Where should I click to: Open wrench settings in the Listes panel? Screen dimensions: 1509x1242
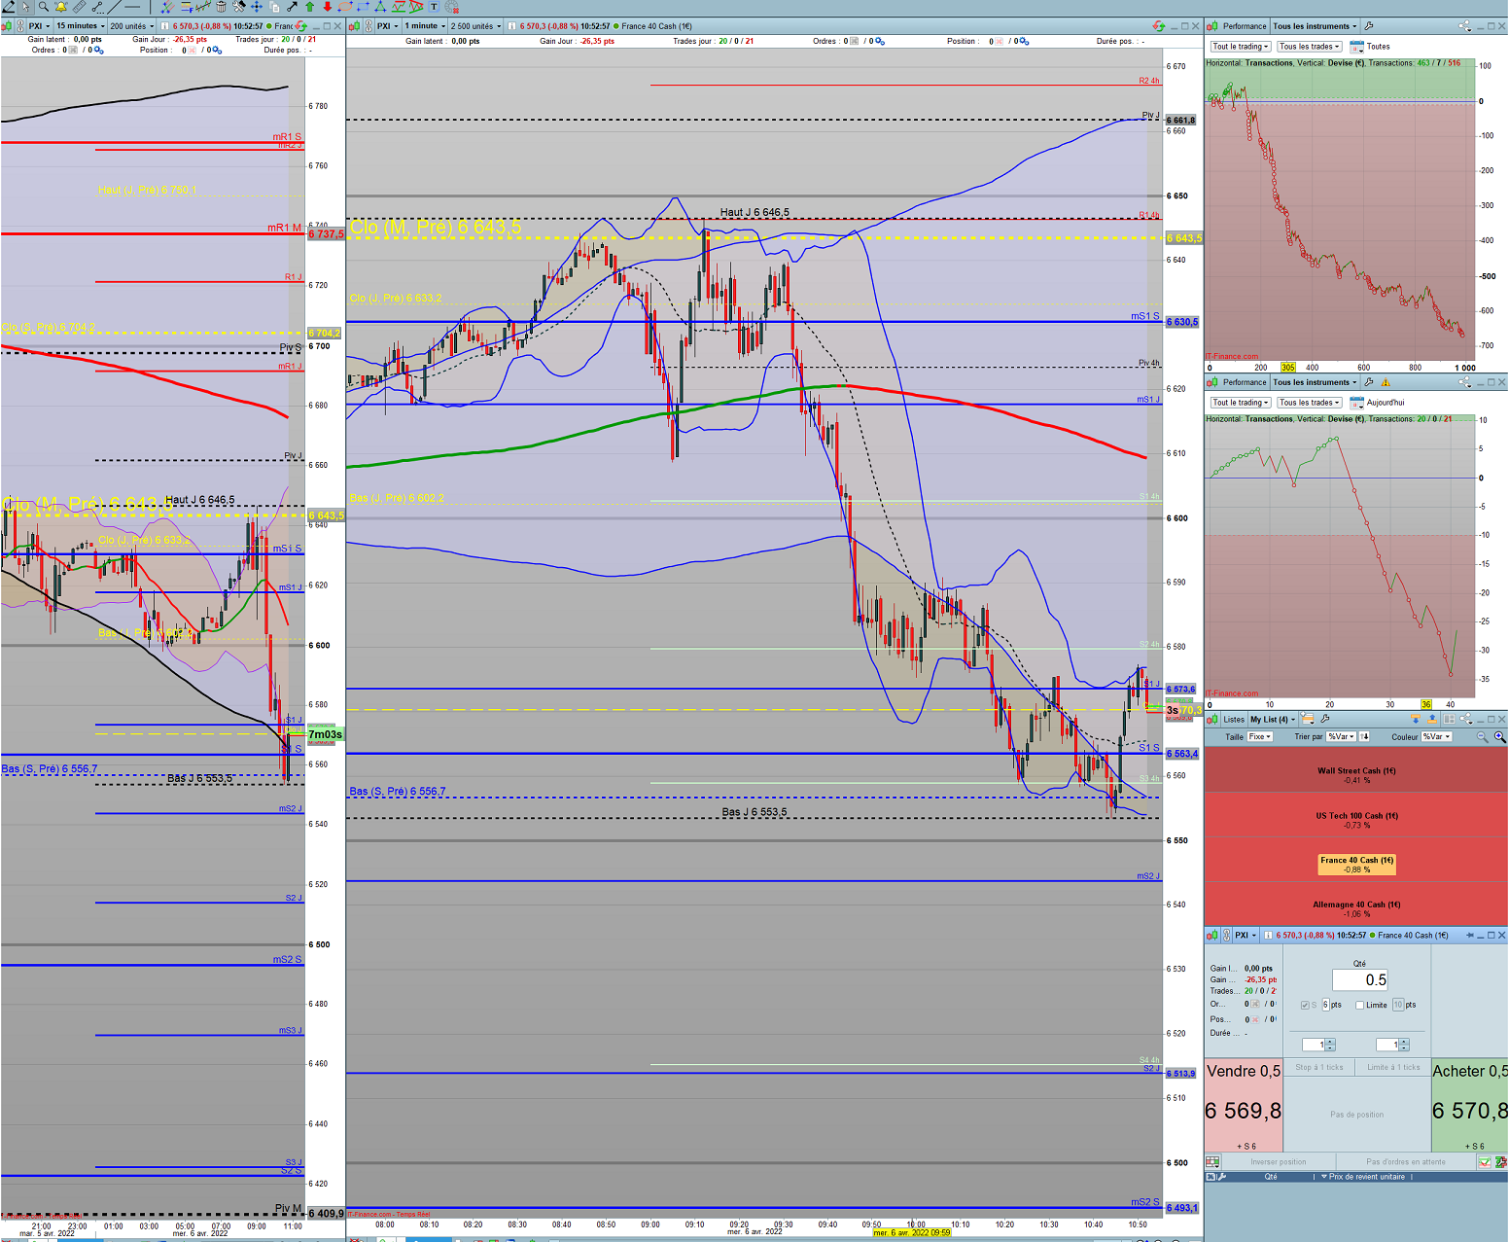pos(1324,719)
